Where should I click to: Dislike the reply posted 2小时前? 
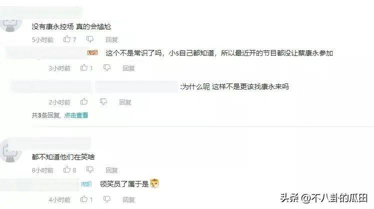103,102
